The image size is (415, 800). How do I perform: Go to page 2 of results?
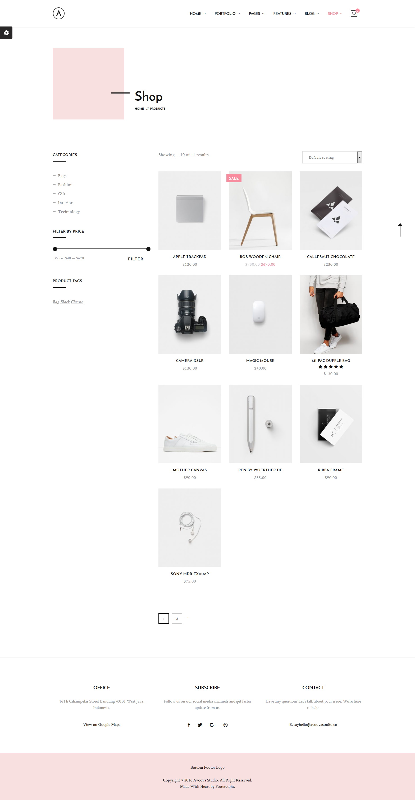[177, 618]
